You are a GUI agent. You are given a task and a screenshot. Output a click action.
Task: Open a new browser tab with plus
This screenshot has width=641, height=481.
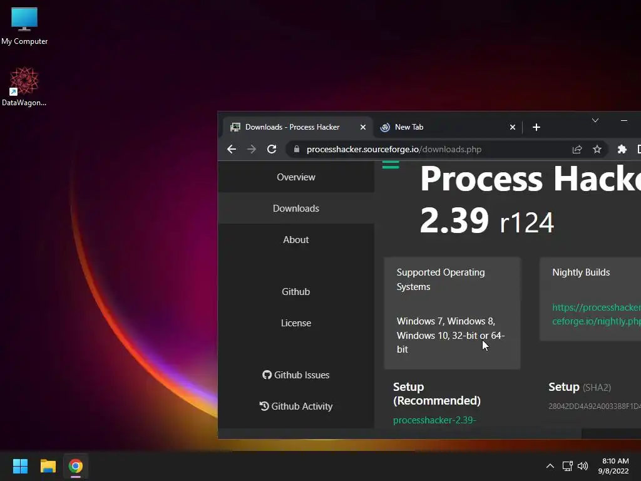536,127
